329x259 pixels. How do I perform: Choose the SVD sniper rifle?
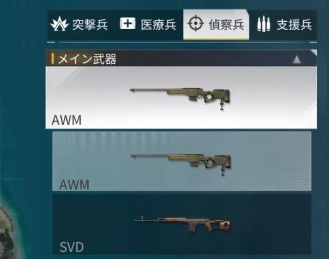click(x=182, y=225)
